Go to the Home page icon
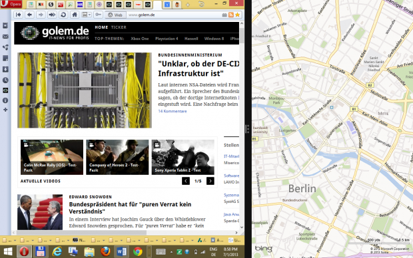This screenshot has height=258, width=413. (x=75, y=15)
